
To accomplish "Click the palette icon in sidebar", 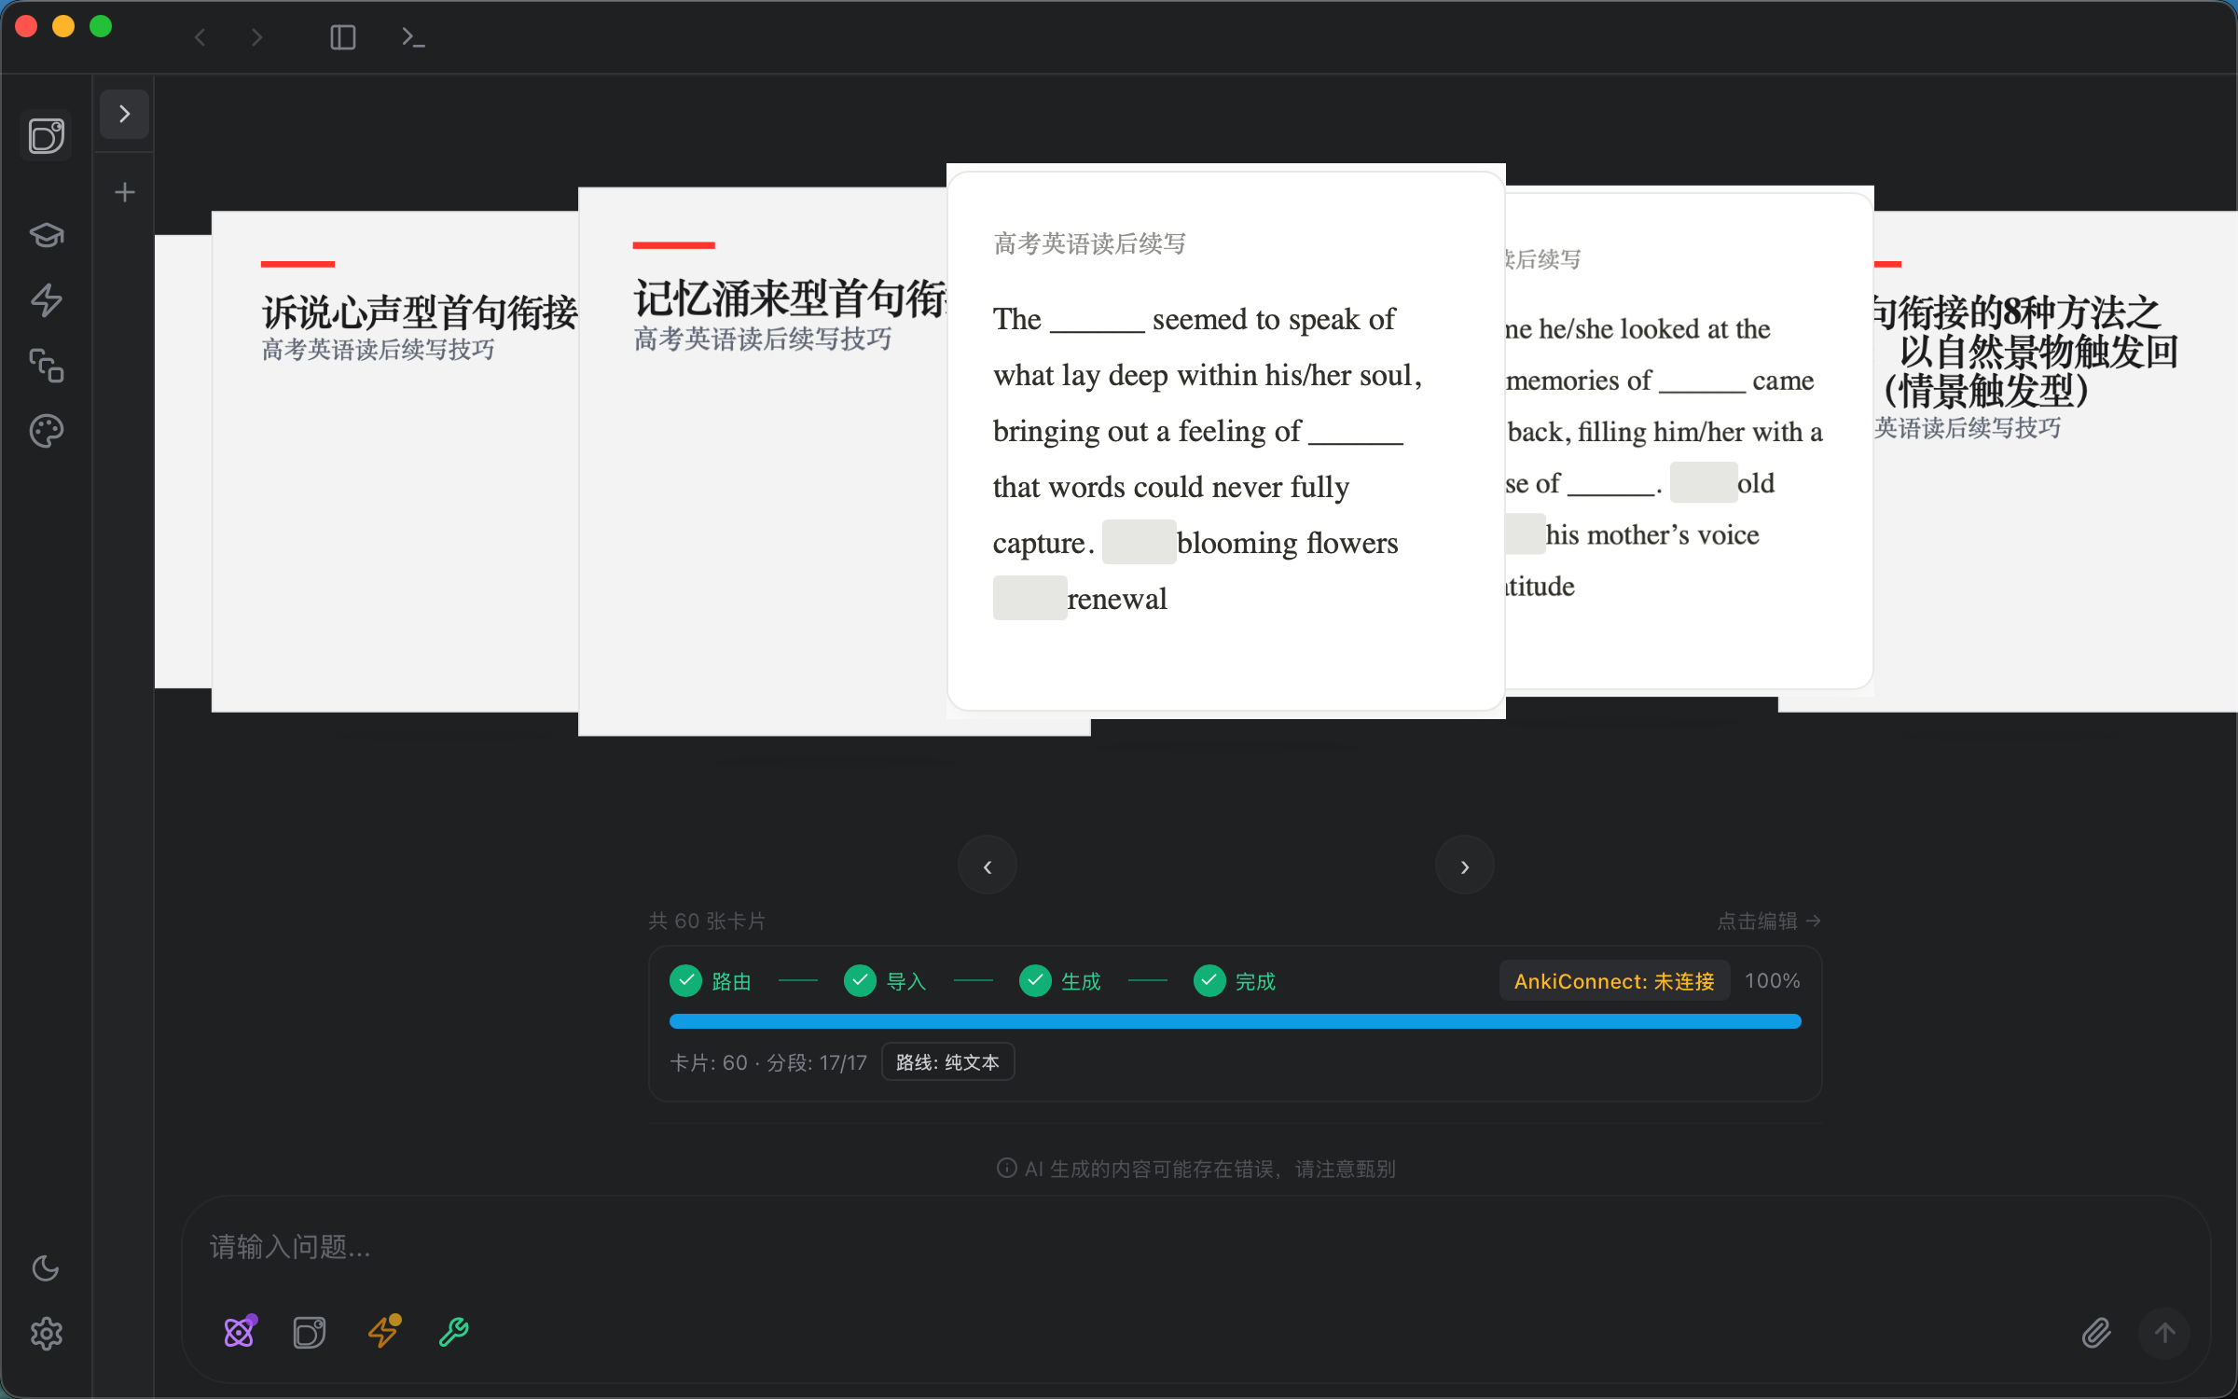I will click(x=47, y=431).
